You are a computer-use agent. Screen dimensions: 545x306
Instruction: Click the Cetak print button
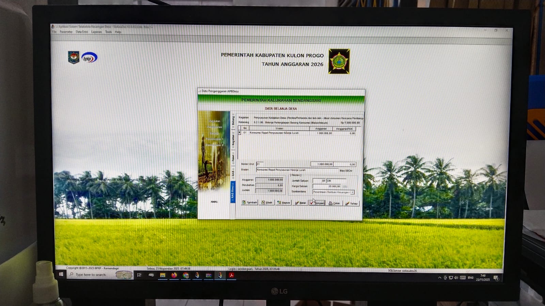pos(334,203)
